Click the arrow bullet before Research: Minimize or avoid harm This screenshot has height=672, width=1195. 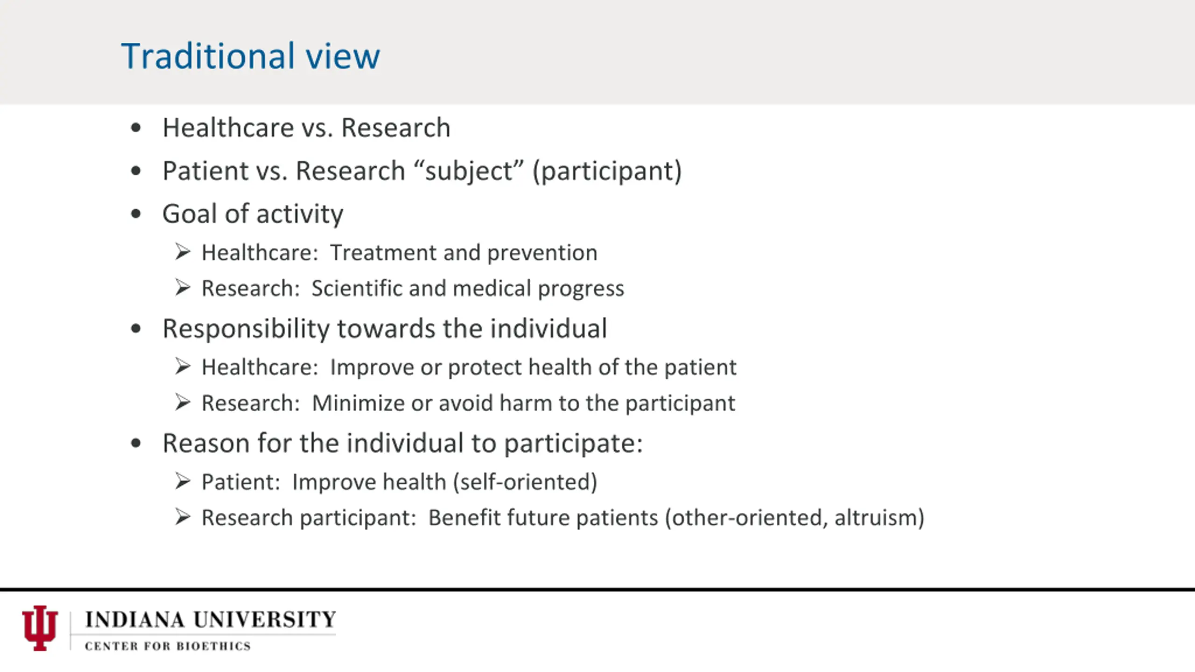[x=183, y=403]
